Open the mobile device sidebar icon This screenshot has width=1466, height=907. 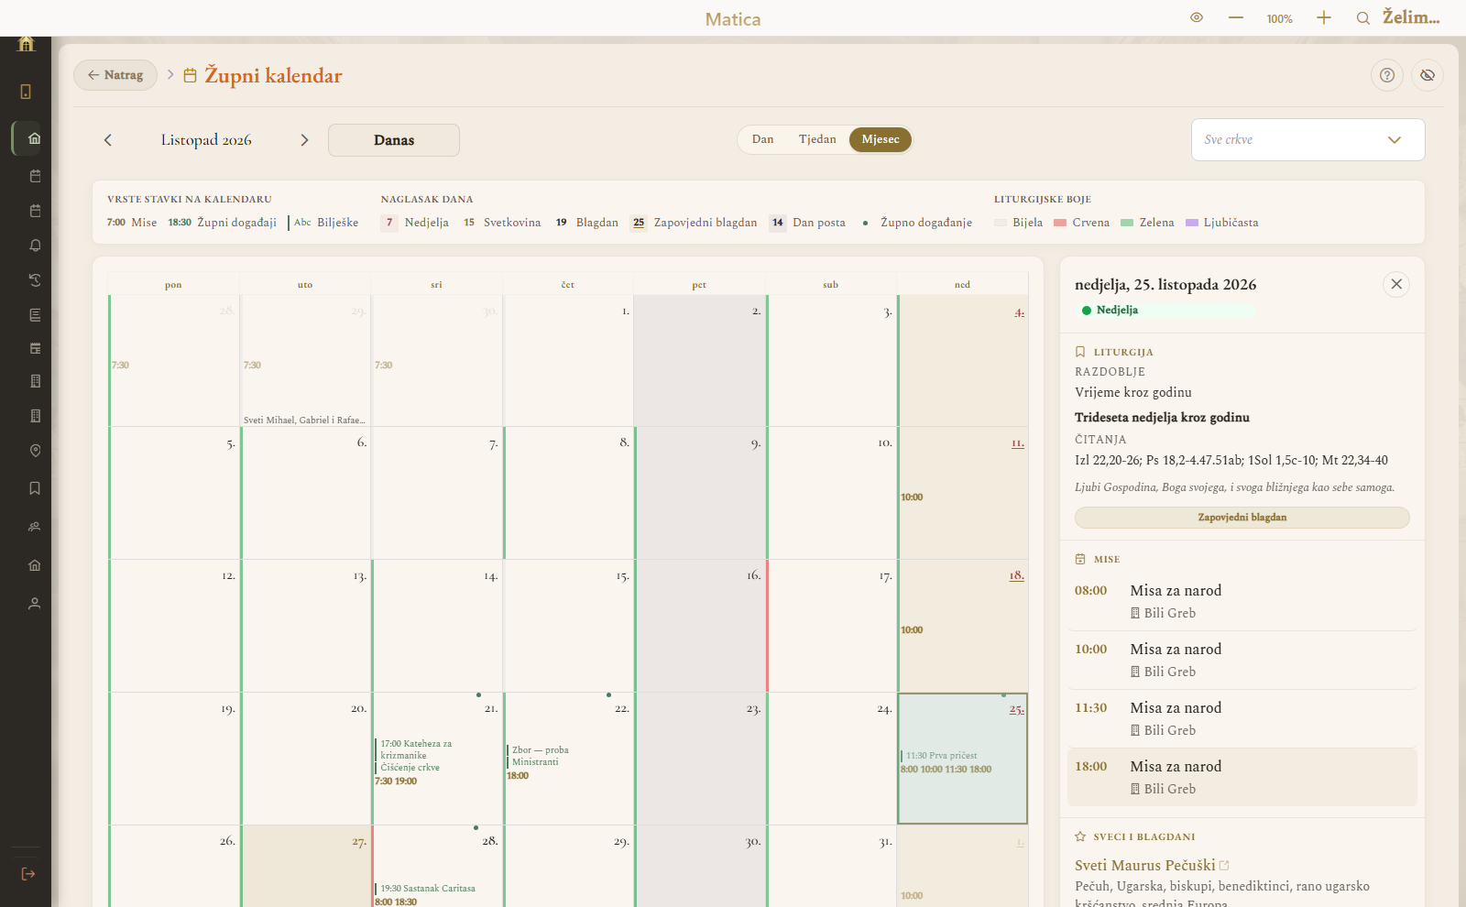[26, 92]
